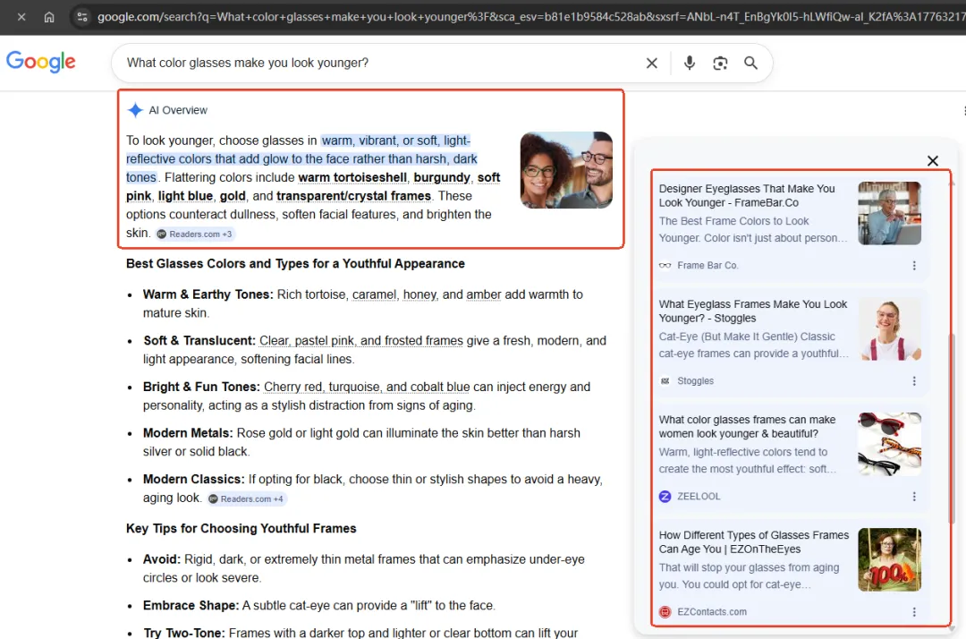Click the Frame Bar Co. source name
This screenshot has height=639, width=966.
tap(708, 266)
